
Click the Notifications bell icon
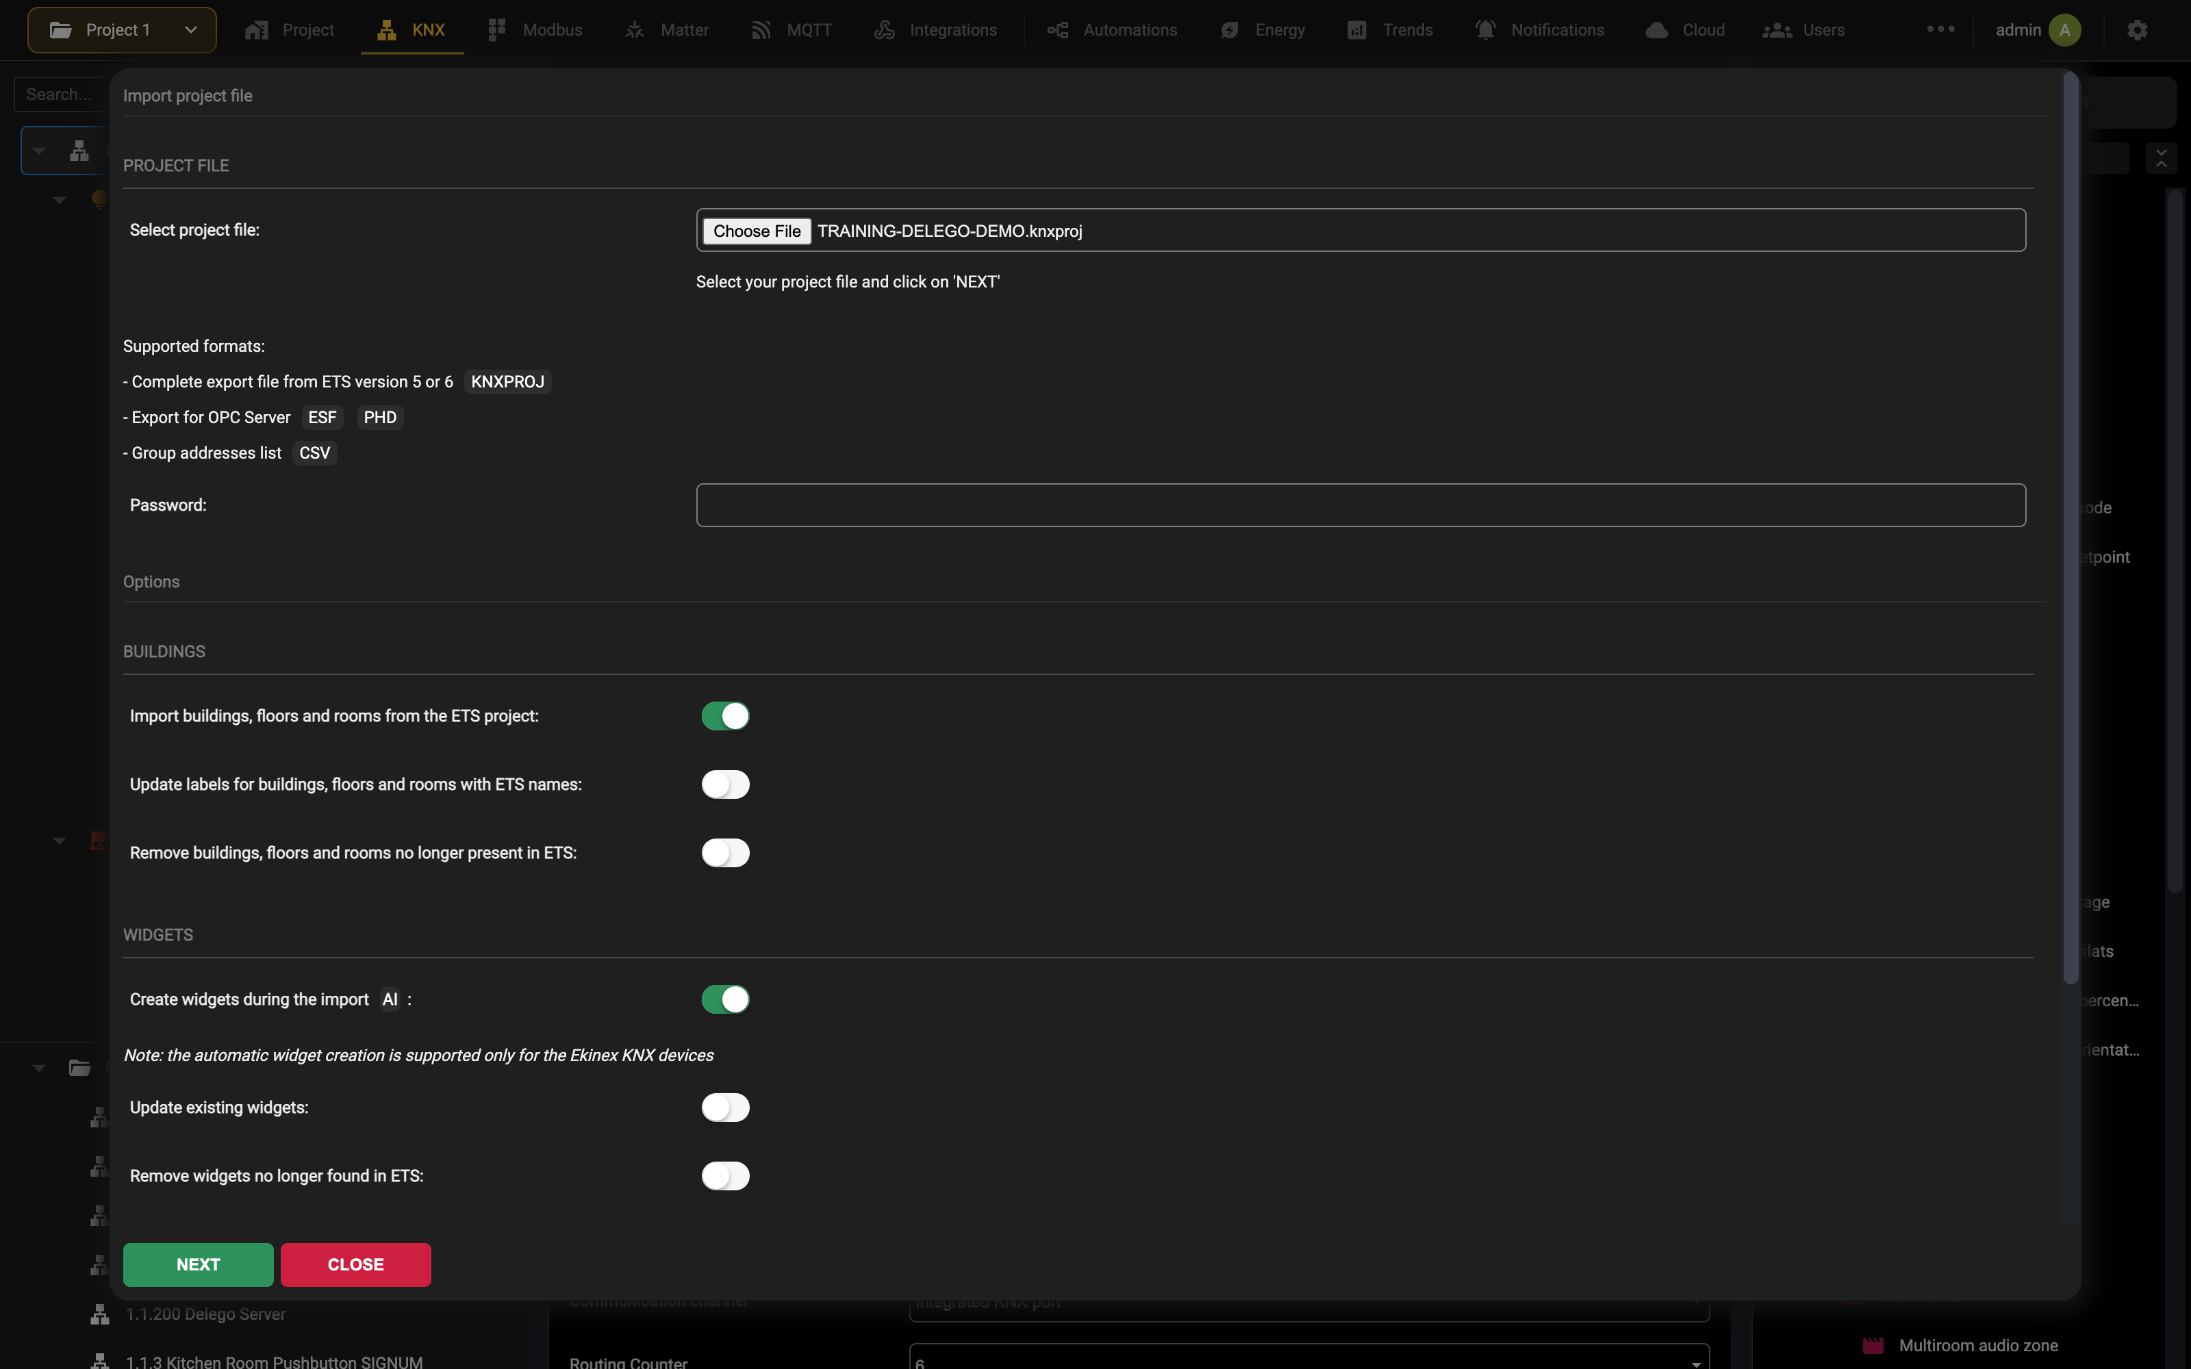click(1485, 30)
